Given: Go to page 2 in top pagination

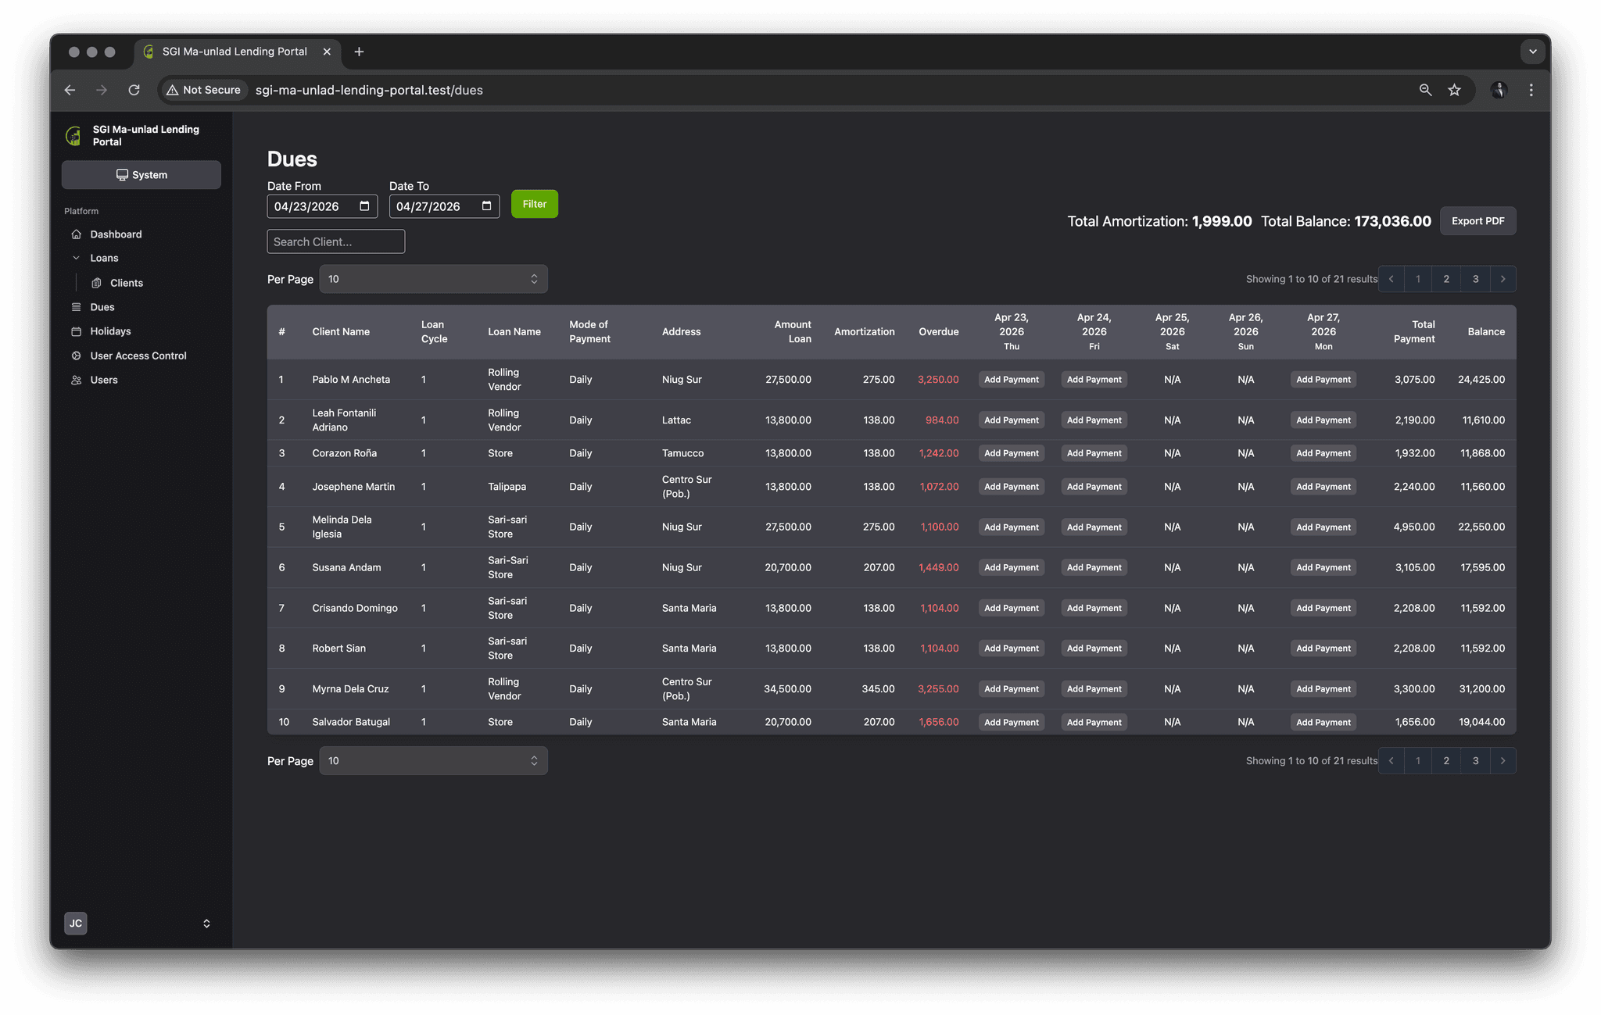Looking at the screenshot, I should [x=1446, y=279].
